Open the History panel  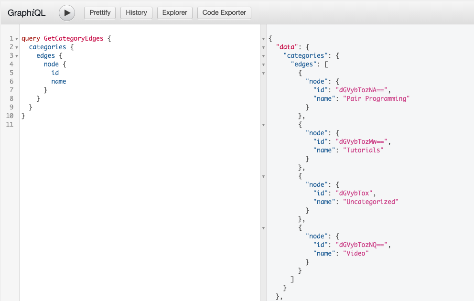point(136,13)
